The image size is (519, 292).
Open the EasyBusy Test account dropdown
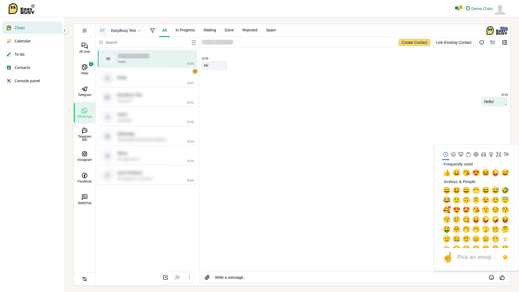coord(121,31)
